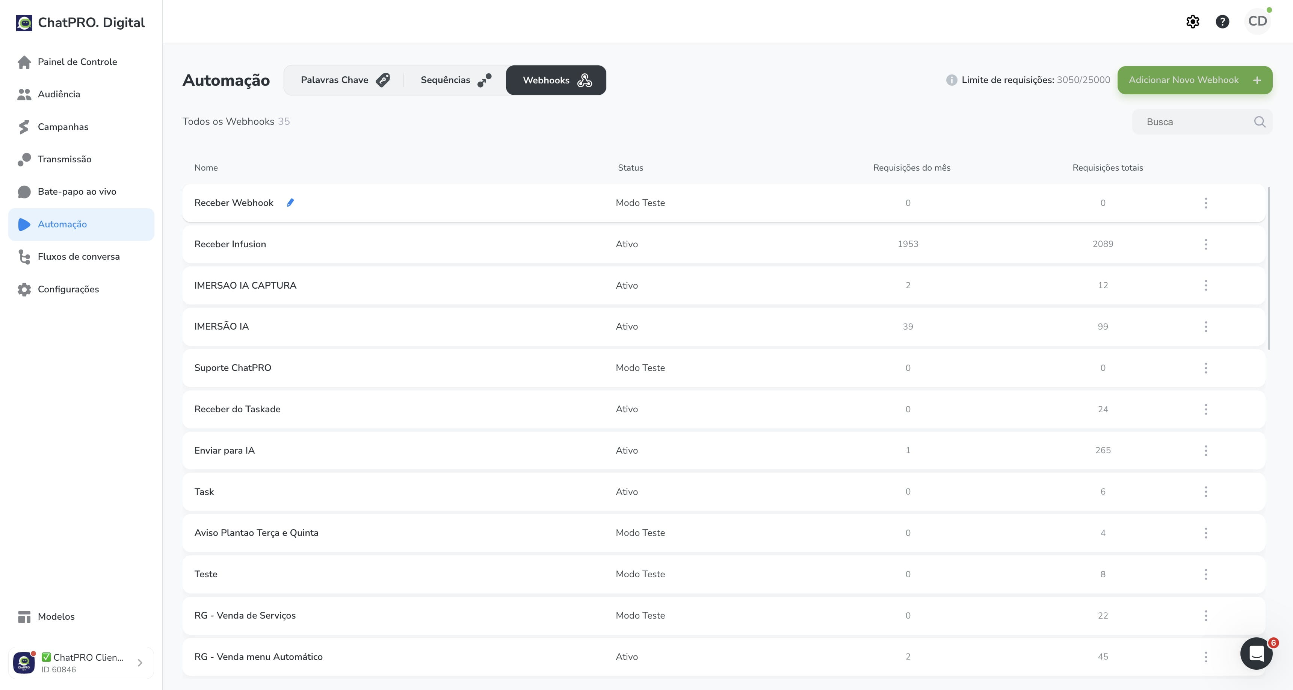Click Ativo status of IMERSÃO IA row
This screenshot has width=1293, height=690.
click(627, 327)
